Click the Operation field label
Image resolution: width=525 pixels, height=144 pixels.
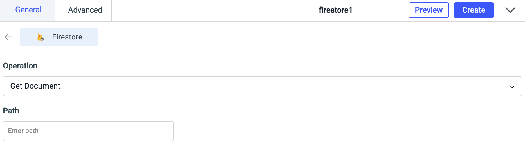tap(20, 66)
